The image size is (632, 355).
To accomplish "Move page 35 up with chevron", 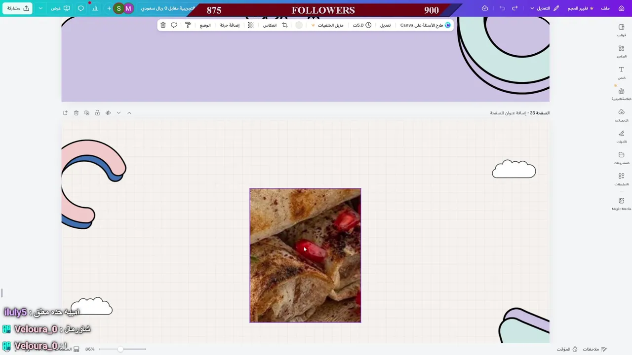I will coord(129,113).
